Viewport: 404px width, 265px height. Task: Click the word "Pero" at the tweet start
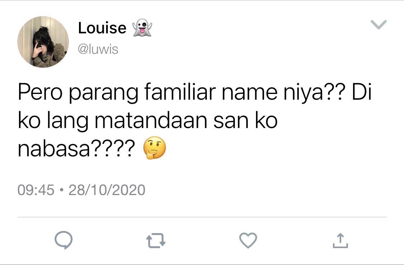click(40, 92)
